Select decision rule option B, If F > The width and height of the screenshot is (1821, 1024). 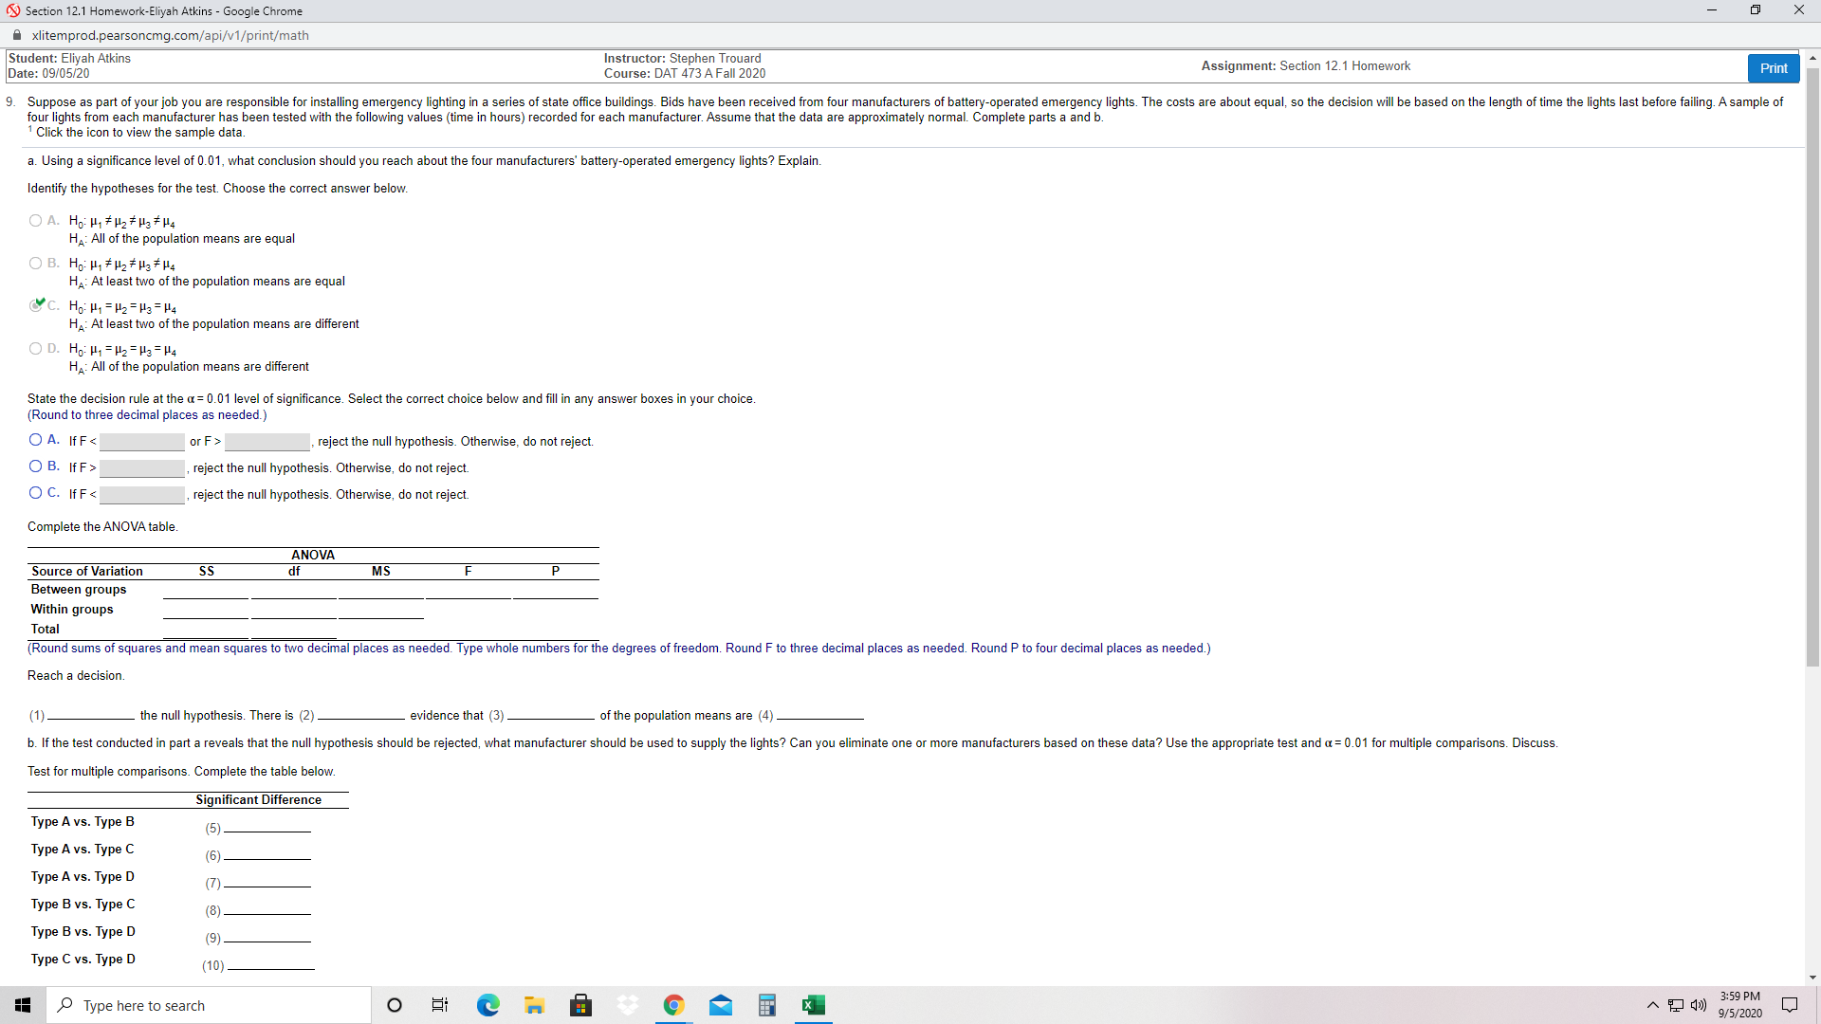[x=35, y=466]
